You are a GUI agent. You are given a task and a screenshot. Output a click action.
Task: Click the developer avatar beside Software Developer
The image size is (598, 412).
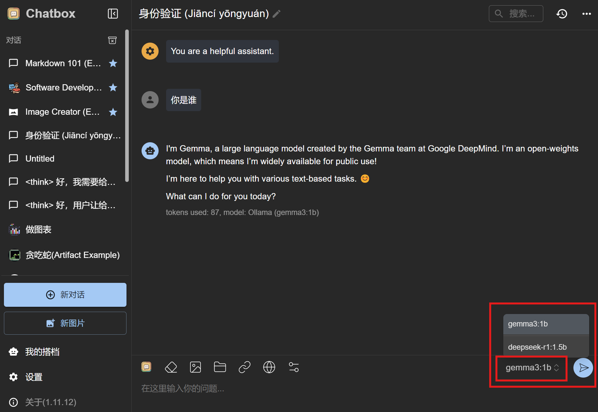14,88
